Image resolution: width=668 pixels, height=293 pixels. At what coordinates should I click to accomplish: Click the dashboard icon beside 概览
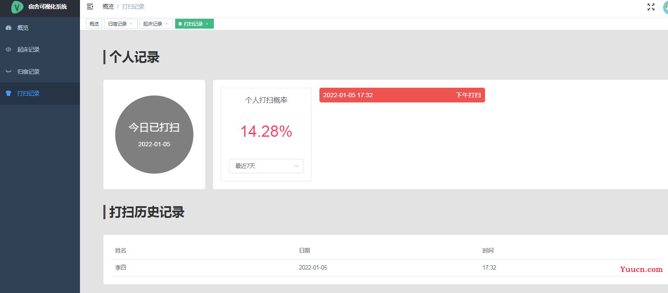tap(8, 28)
